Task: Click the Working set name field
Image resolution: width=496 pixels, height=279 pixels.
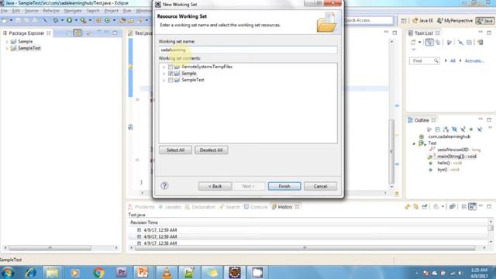Action: coord(248,50)
